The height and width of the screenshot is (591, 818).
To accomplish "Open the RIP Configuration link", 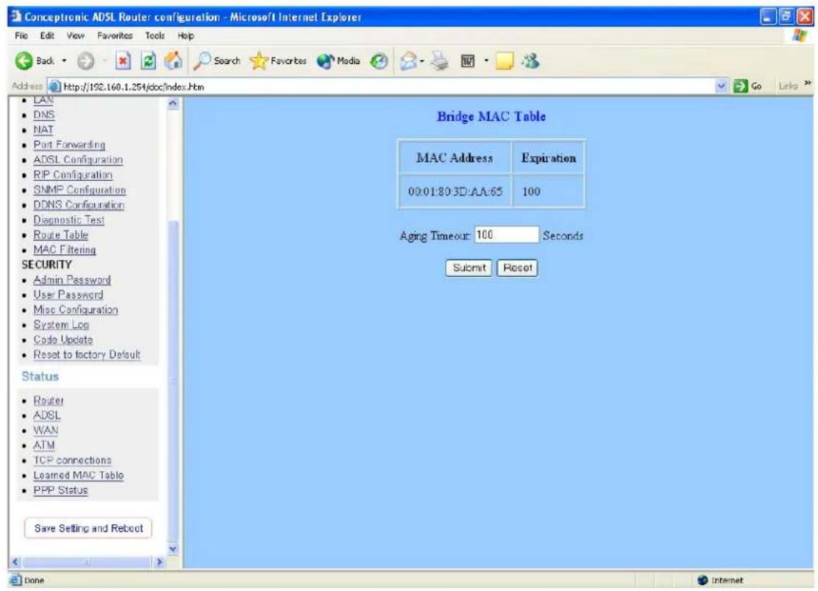I will [73, 175].
